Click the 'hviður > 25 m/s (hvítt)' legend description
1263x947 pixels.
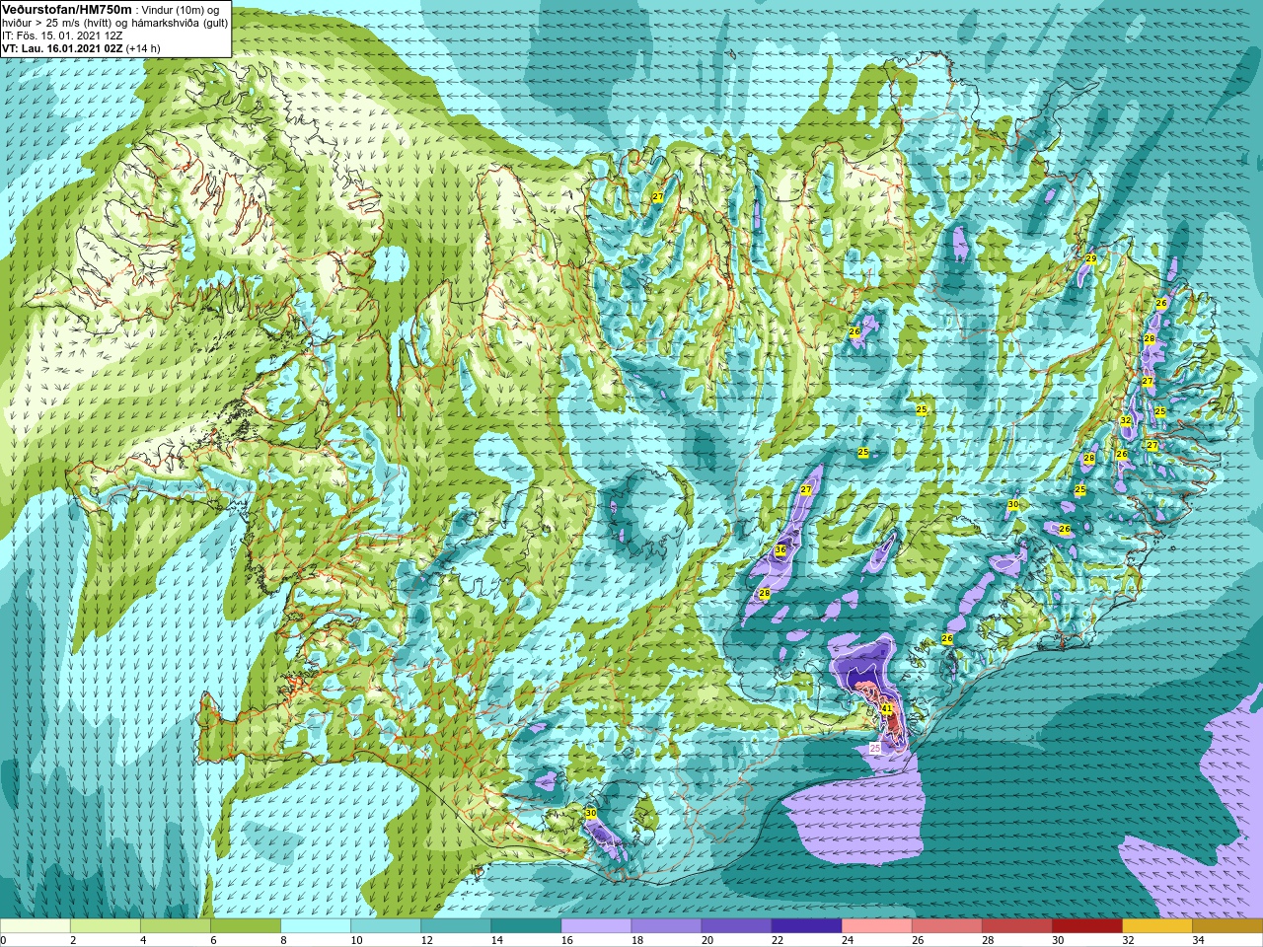click(59, 22)
